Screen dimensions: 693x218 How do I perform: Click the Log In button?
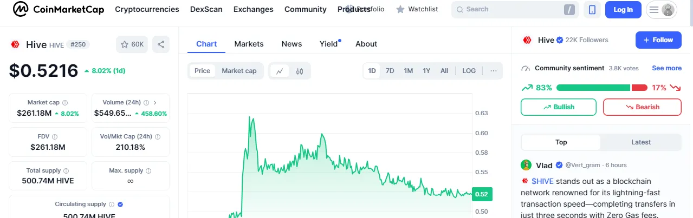[x=623, y=10]
